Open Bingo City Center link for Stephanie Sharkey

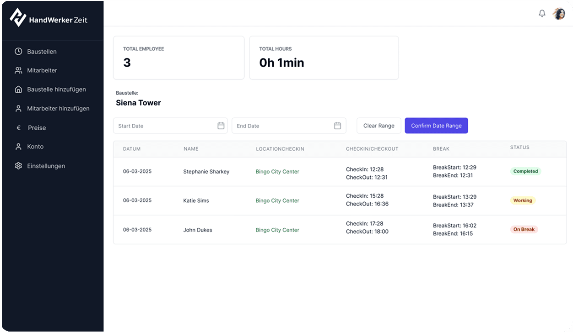tap(277, 172)
